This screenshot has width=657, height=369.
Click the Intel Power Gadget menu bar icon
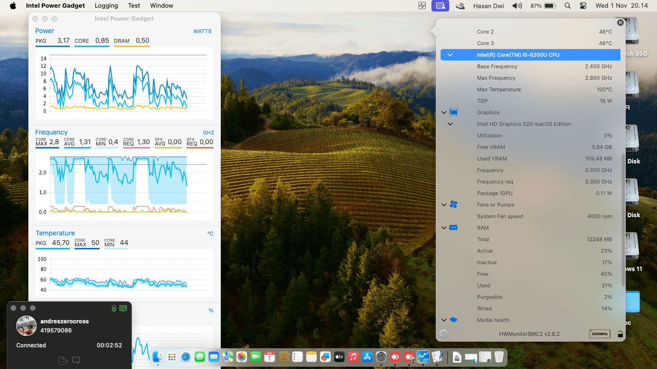pos(422,6)
